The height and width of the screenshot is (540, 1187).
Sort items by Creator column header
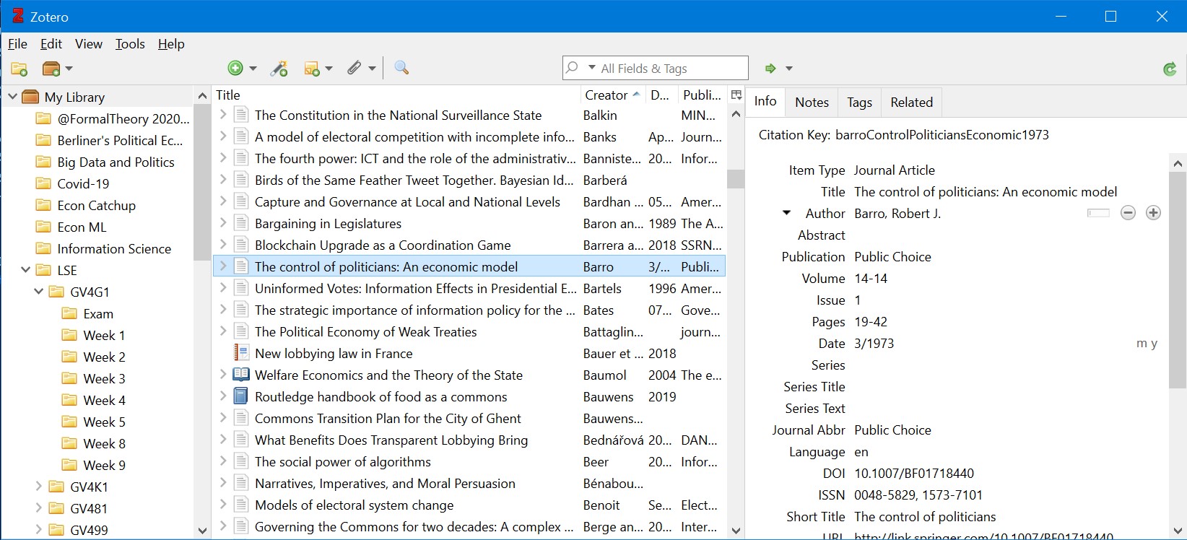click(612, 95)
